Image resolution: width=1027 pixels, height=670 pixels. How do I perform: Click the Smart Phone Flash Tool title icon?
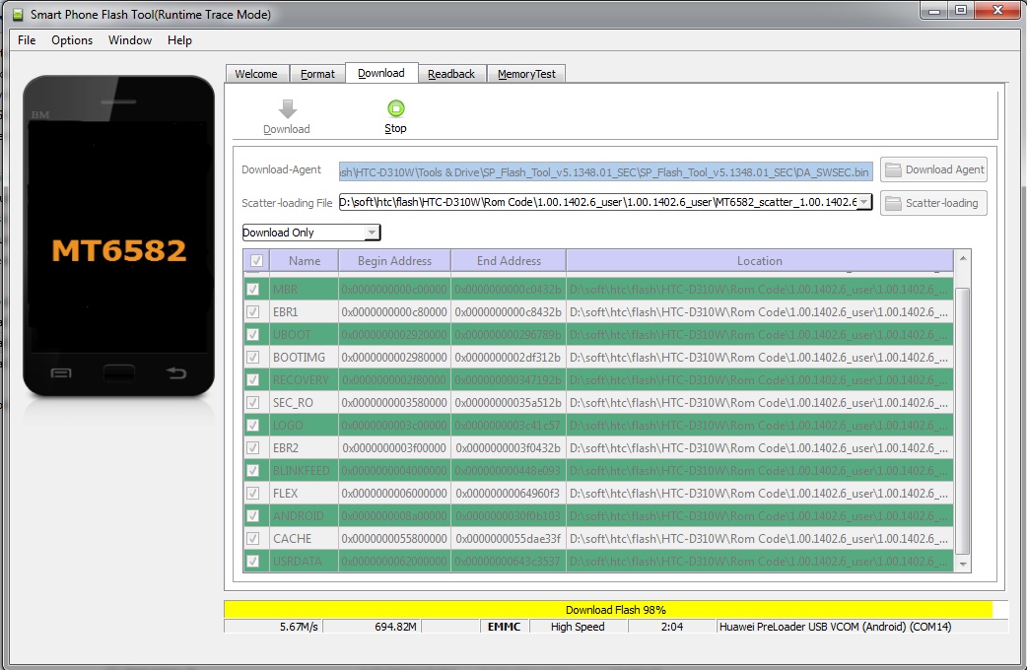point(19,15)
